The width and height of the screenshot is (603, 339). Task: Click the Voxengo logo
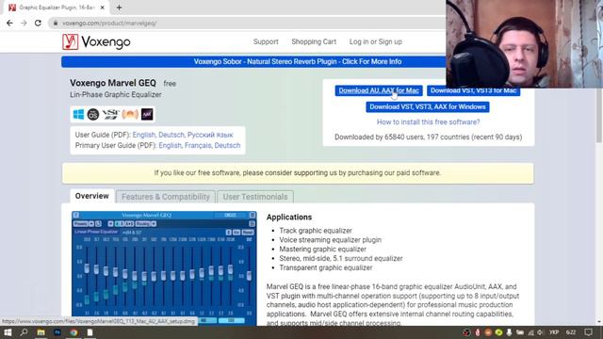pyautogui.click(x=96, y=41)
